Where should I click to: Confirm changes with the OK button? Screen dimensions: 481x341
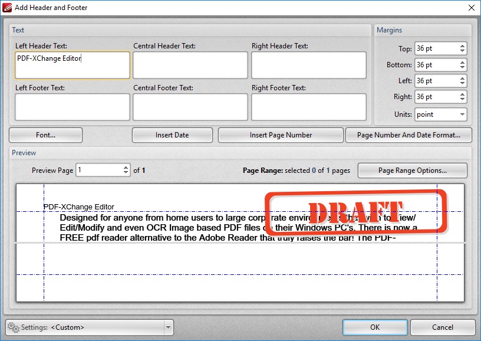(374, 327)
